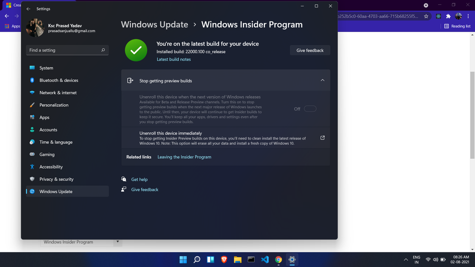
Task: Click the search magnifier icon in Settings
Action: (103, 50)
